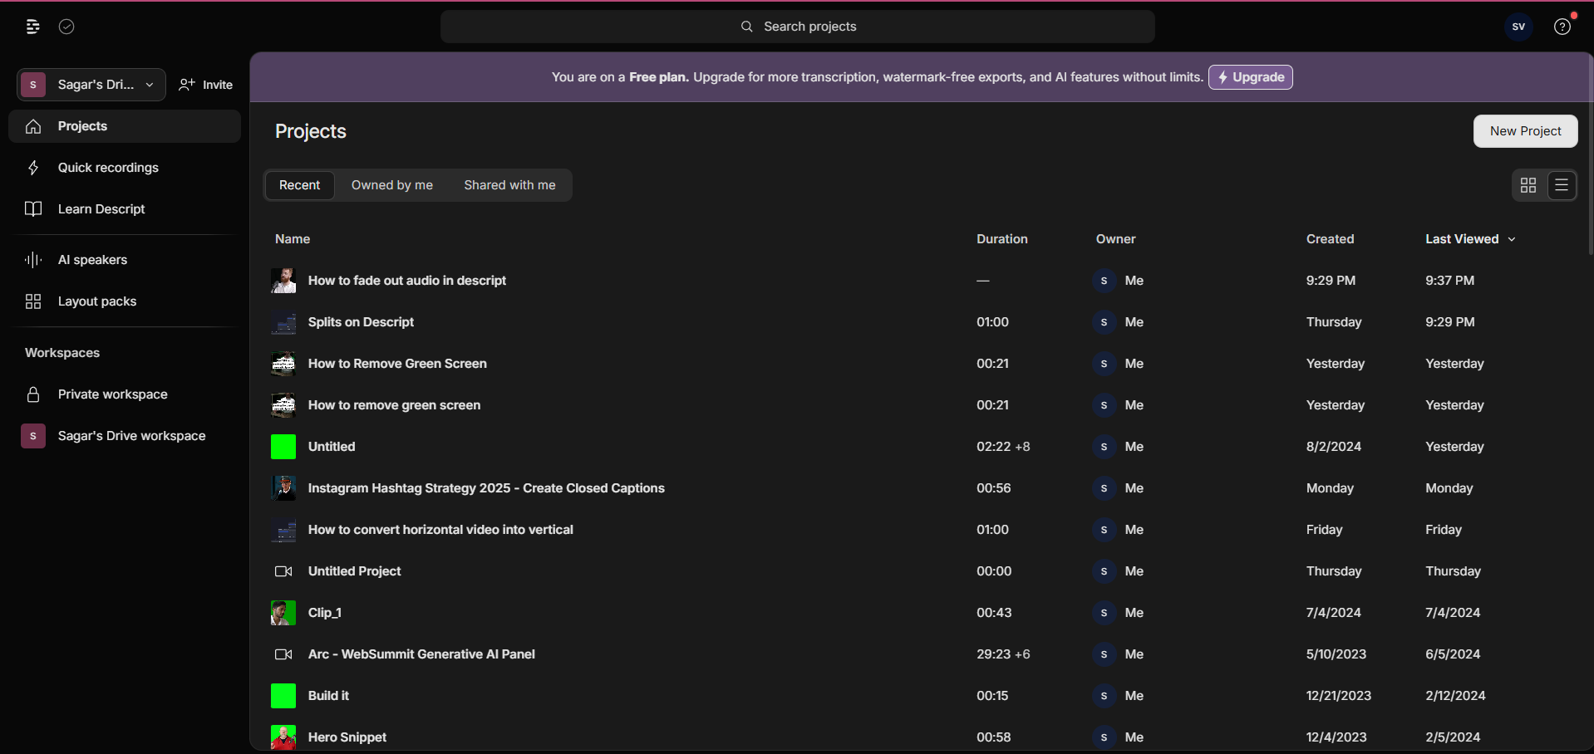
Task: Click the Search projects field
Action: [798, 27]
